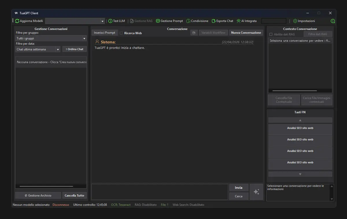
Task: Click 'RAG: Disabilitato' status entry
Action: point(145,205)
